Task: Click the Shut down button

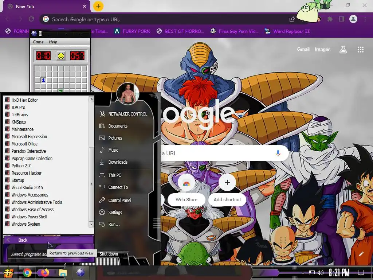Action: [x=109, y=254]
